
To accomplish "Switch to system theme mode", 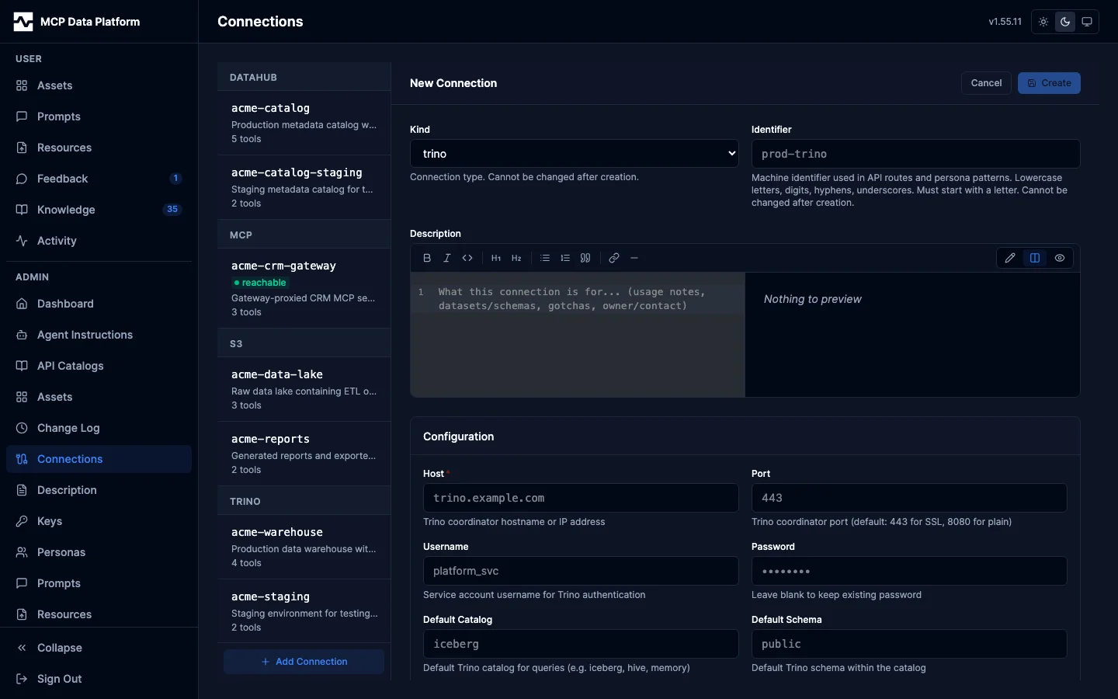I will [1087, 22].
